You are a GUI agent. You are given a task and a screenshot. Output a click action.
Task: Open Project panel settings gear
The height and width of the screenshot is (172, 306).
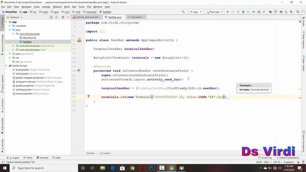[x=63, y=17]
